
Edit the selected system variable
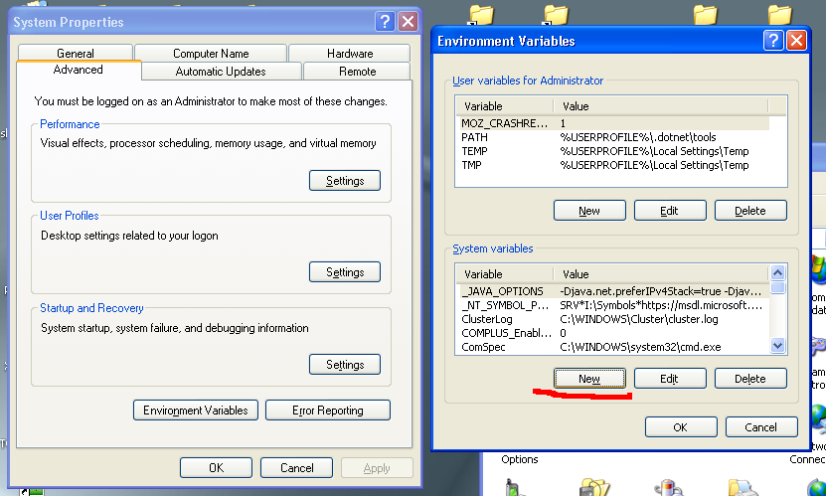tap(670, 379)
